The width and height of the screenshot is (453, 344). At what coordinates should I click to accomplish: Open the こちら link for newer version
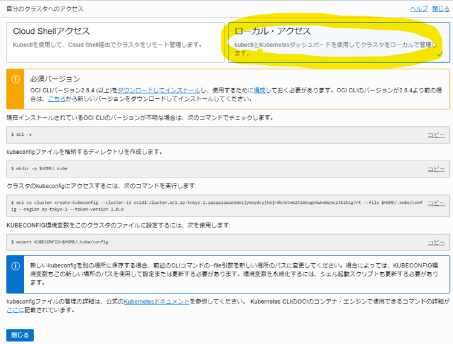pyautogui.click(x=57, y=99)
